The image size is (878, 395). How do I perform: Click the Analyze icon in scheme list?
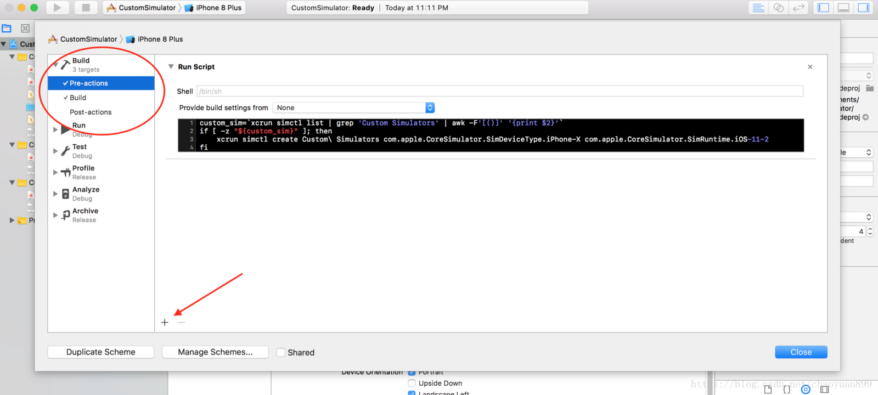coord(65,194)
